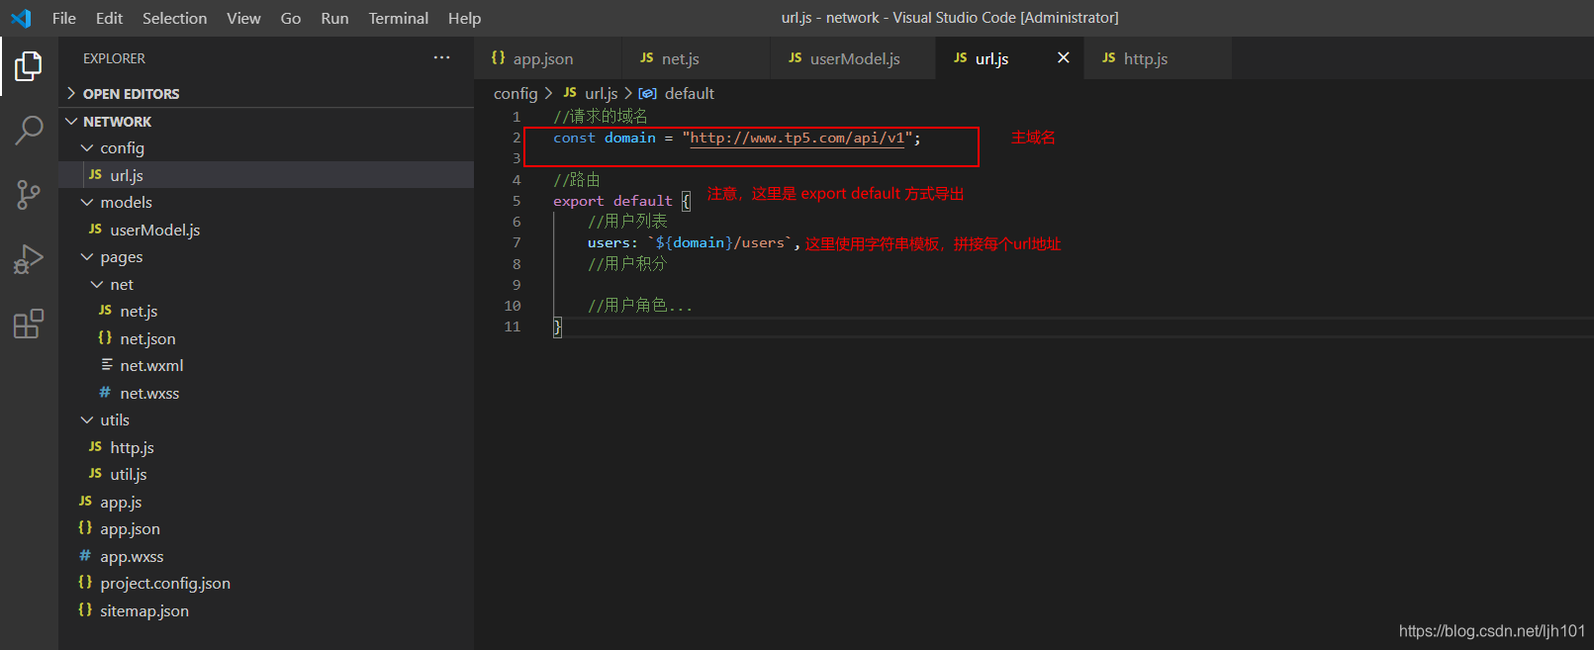
Task: Open the Search view in activity bar
Action: (x=29, y=130)
